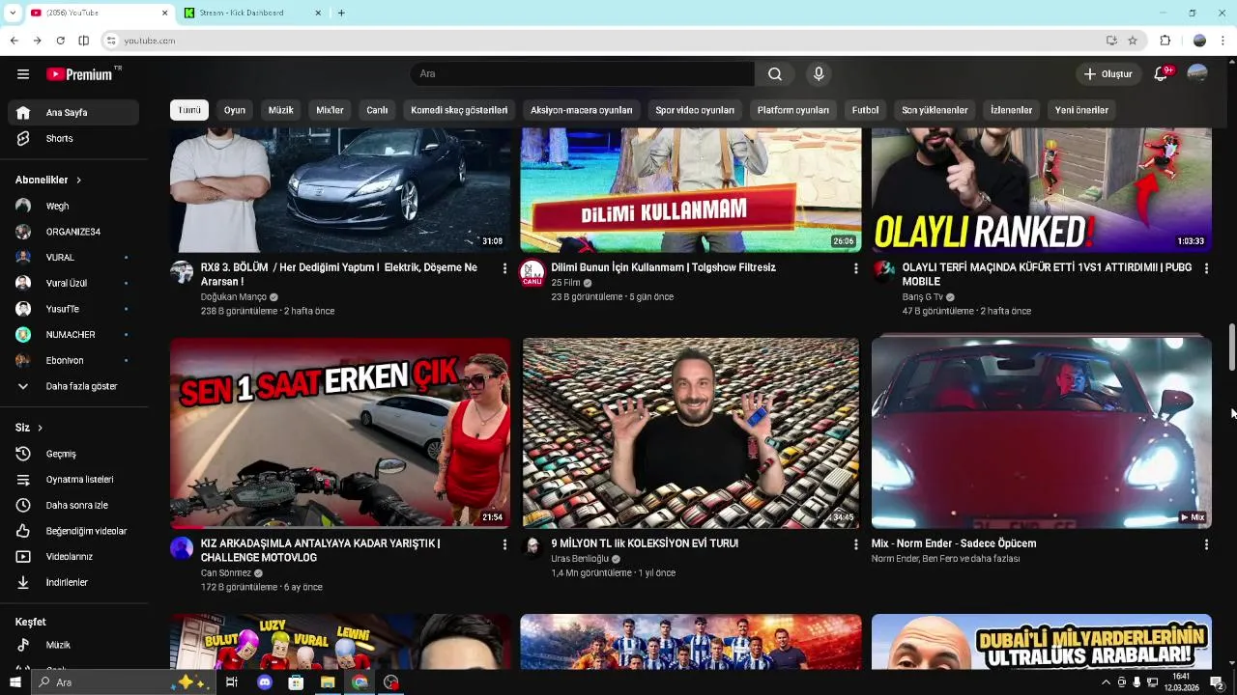Switch to the Kick Dashboard browser tab
The height and width of the screenshot is (695, 1237).
(253, 13)
